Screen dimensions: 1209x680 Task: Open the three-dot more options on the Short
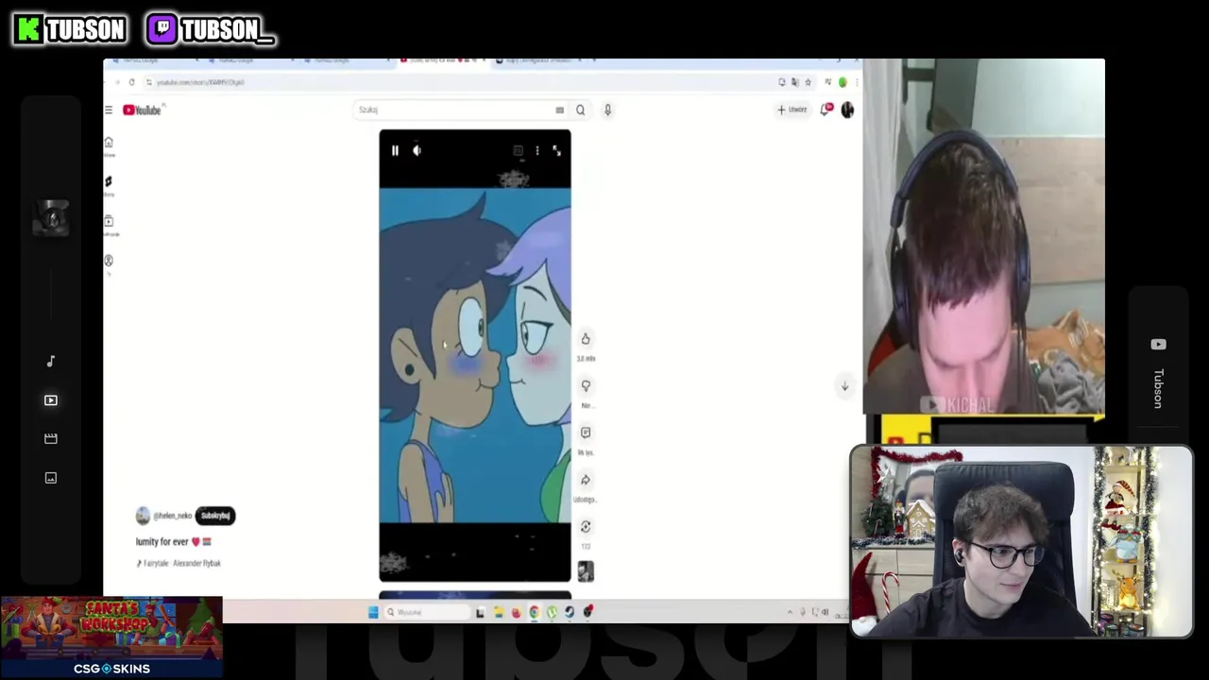[x=537, y=151]
